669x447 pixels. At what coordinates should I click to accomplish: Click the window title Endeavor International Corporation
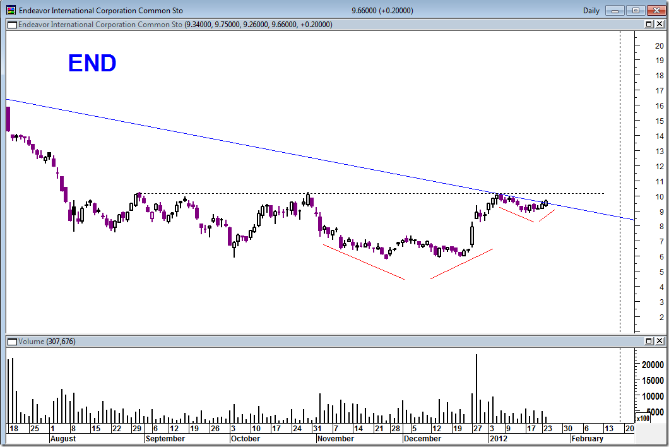[101, 11]
